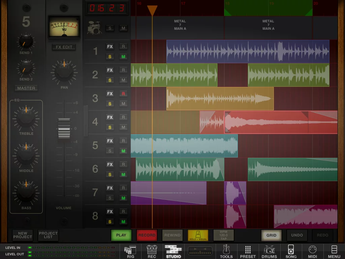Tap the yellow metronome icon
The image size is (345, 259).
197,235
